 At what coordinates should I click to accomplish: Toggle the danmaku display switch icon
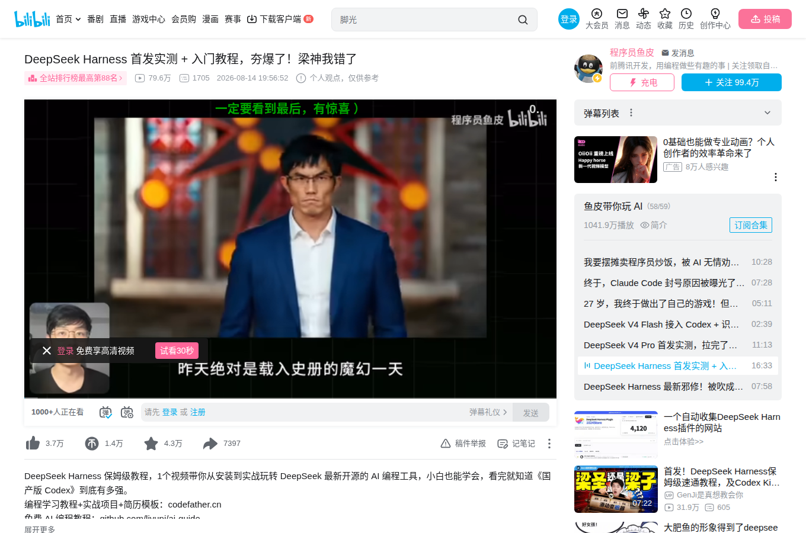[105, 412]
